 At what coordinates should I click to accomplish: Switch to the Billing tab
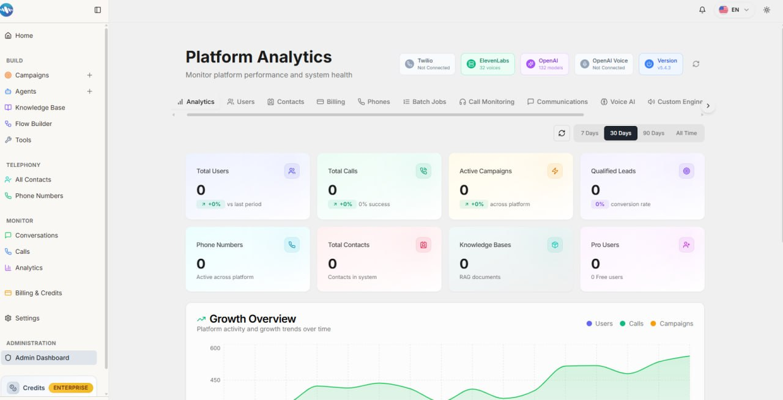tap(331, 102)
